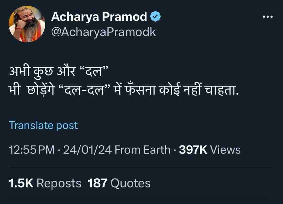Click the 12:55 PM timestamp
Viewport: 283px width, 204px height.
click(x=32, y=150)
